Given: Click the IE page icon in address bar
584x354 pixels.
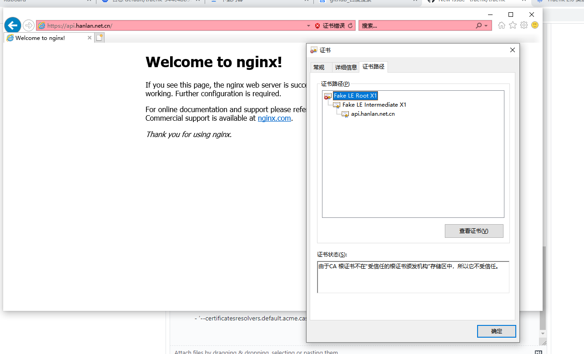Looking at the screenshot, I should click(42, 26).
